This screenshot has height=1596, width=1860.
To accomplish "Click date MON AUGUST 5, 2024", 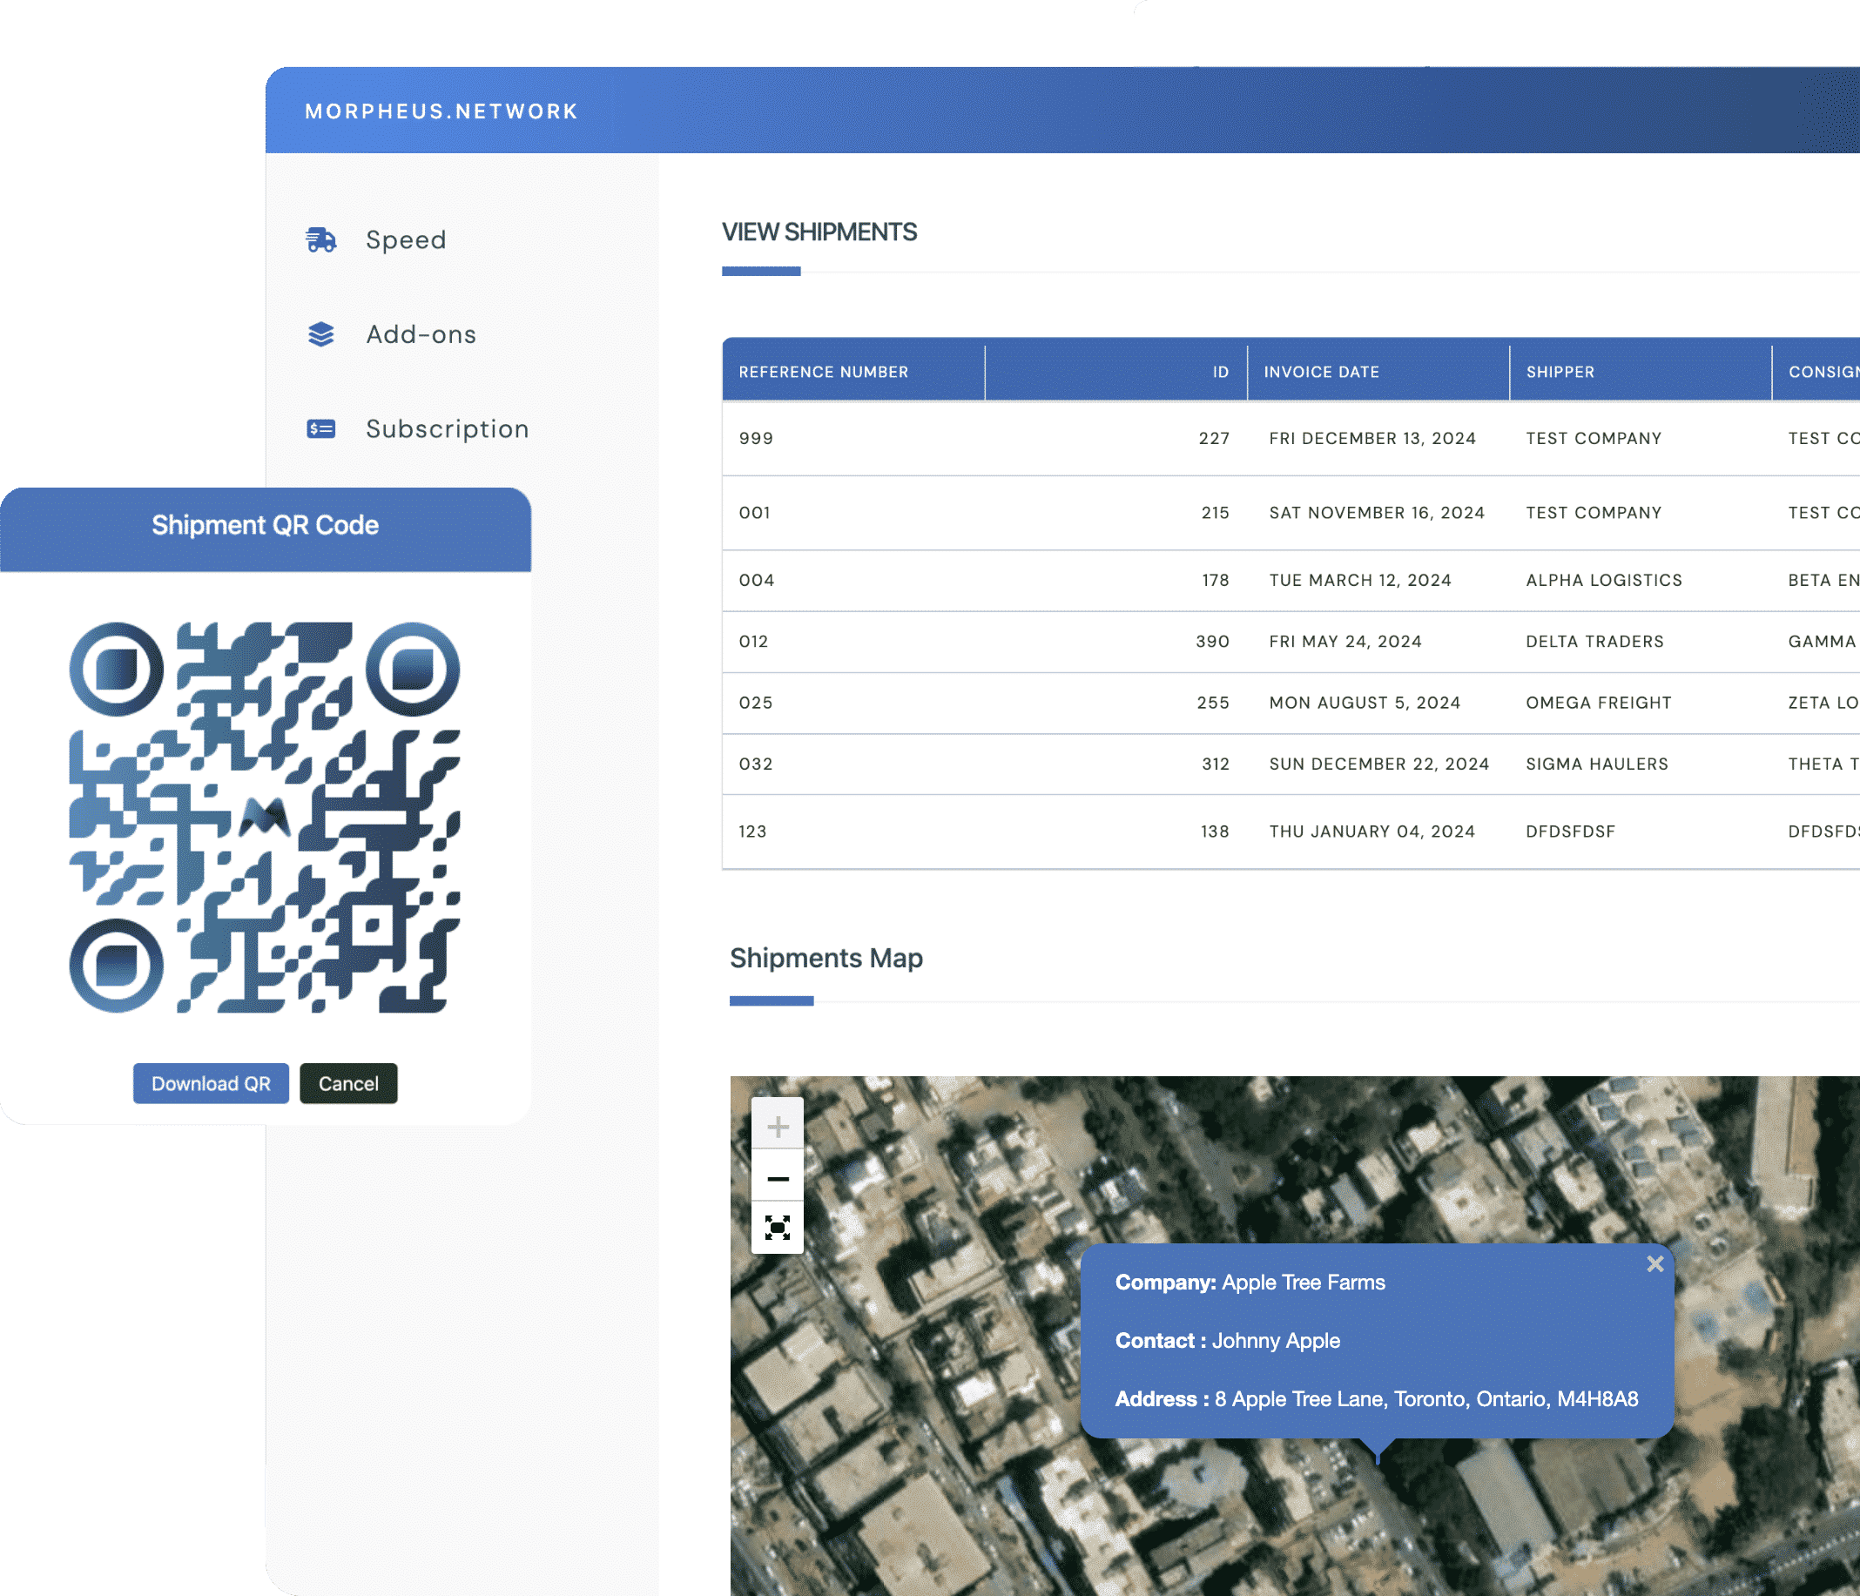I will (1365, 702).
